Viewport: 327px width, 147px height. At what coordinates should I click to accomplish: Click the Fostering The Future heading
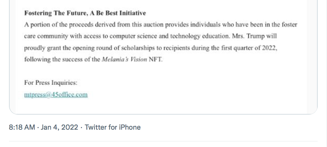click(x=85, y=13)
